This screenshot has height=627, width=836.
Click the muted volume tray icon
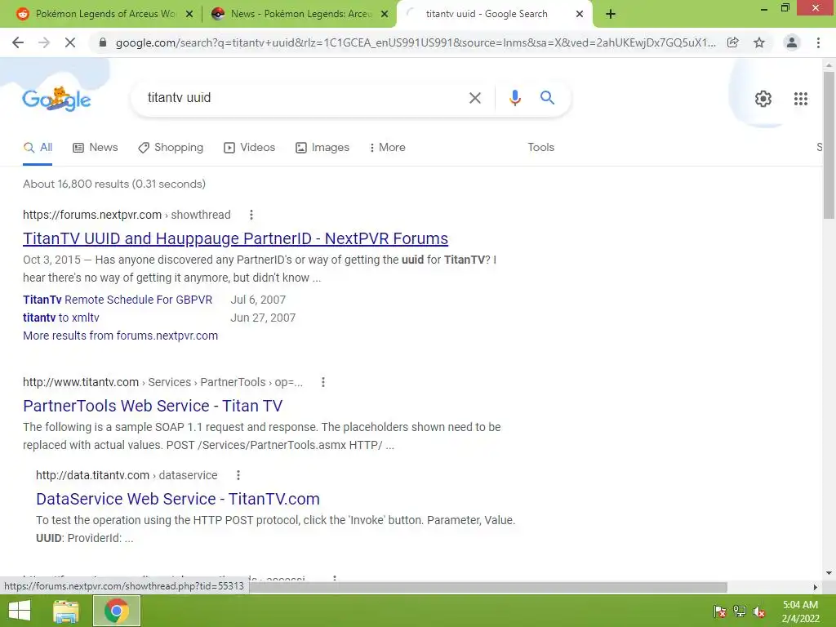pyautogui.click(x=759, y=611)
